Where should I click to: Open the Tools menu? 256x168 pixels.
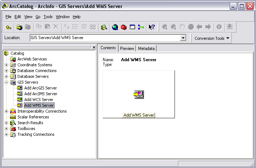coord(48,17)
